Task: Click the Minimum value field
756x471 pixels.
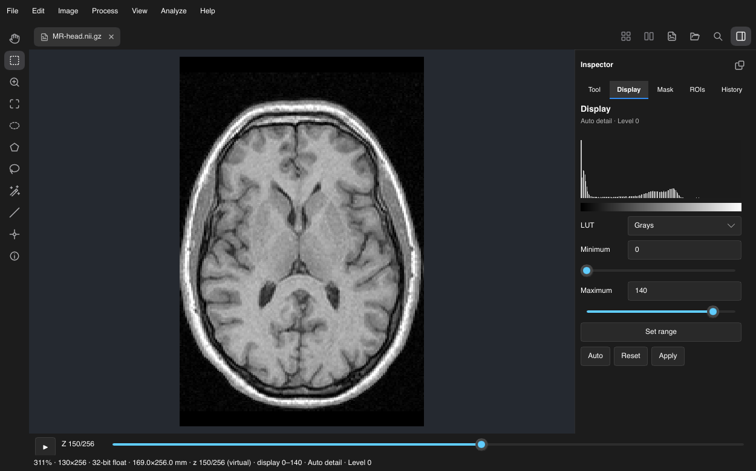Action: tap(685, 249)
